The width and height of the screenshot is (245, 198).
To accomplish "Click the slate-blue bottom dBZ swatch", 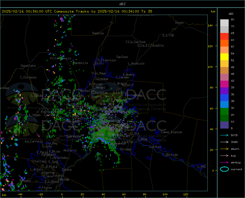I will (x=224, y=125).
